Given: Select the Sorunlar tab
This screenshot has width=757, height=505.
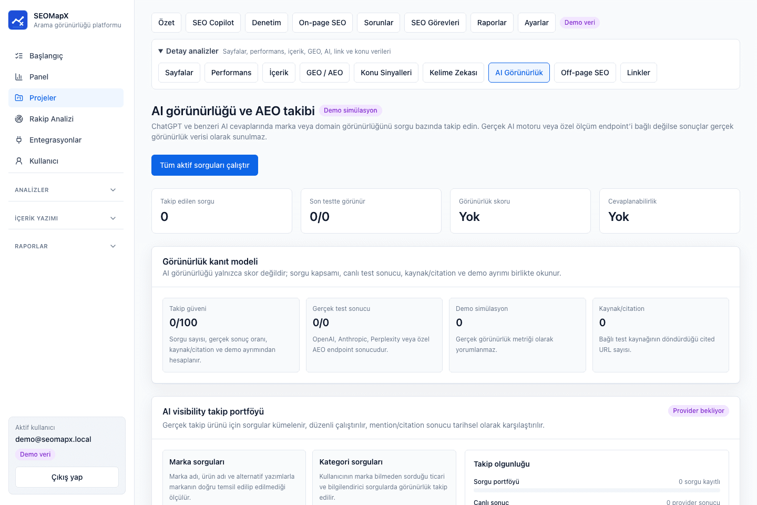Looking at the screenshot, I should click(379, 23).
